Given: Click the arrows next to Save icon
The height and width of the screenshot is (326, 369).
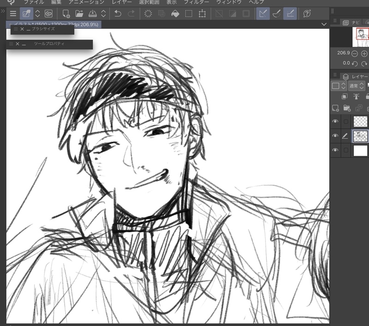Looking at the screenshot, I should coord(103,14).
